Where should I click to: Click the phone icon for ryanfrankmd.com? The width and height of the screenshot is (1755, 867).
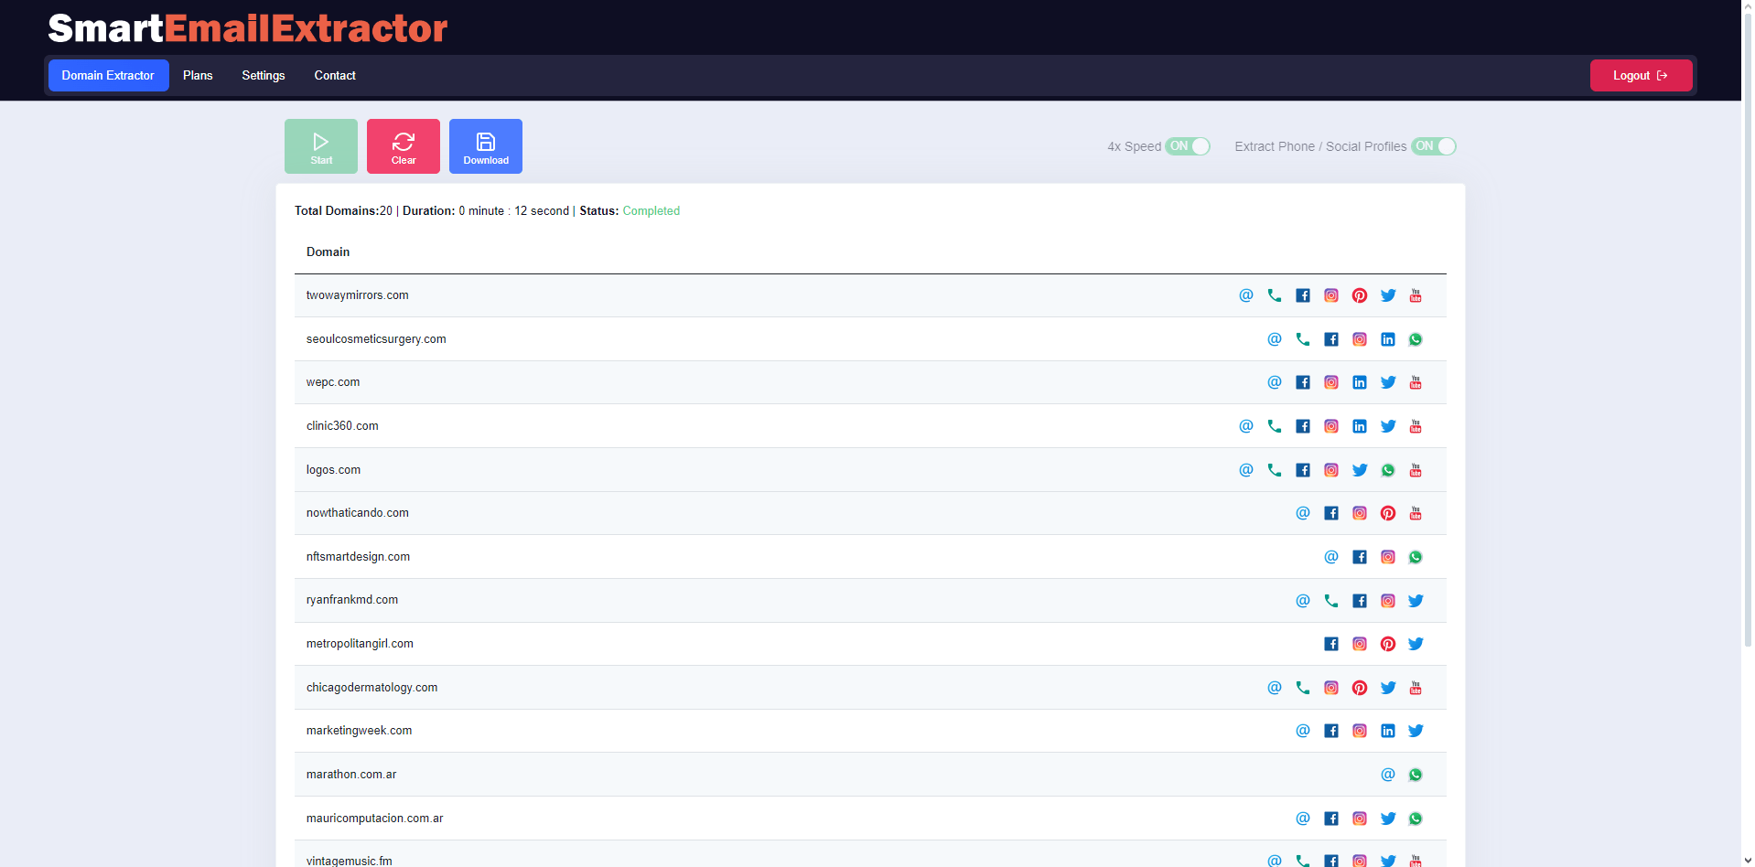click(x=1330, y=601)
